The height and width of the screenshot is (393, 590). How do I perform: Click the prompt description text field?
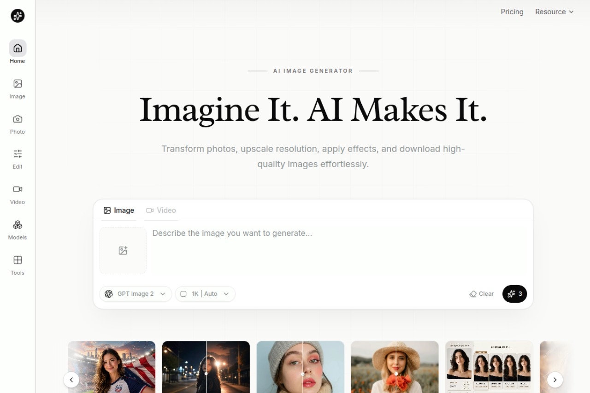(340, 251)
